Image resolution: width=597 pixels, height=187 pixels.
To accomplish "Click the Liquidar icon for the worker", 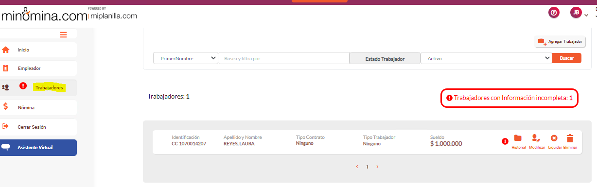I will (554, 138).
